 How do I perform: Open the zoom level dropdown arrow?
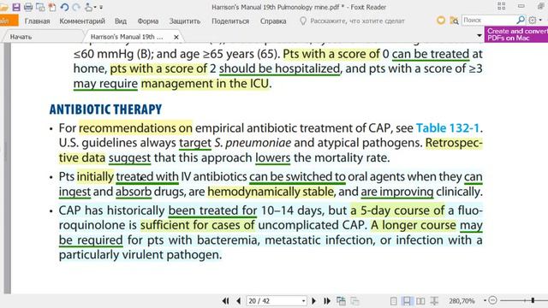tap(485, 300)
